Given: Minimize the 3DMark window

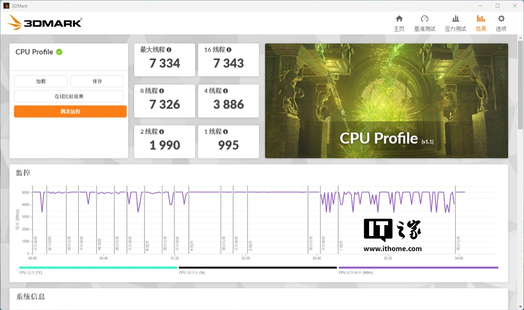Looking at the screenshot, I should [x=481, y=6].
